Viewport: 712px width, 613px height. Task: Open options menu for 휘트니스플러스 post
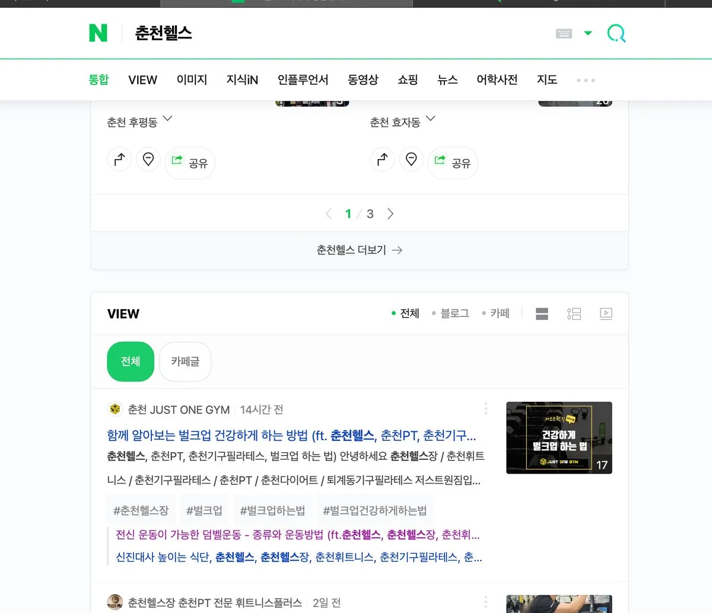click(x=485, y=602)
